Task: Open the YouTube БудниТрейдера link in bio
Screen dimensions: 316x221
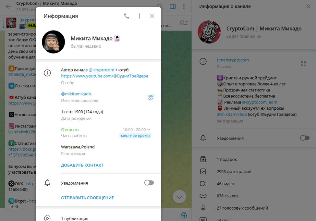Action: pos(104,76)
